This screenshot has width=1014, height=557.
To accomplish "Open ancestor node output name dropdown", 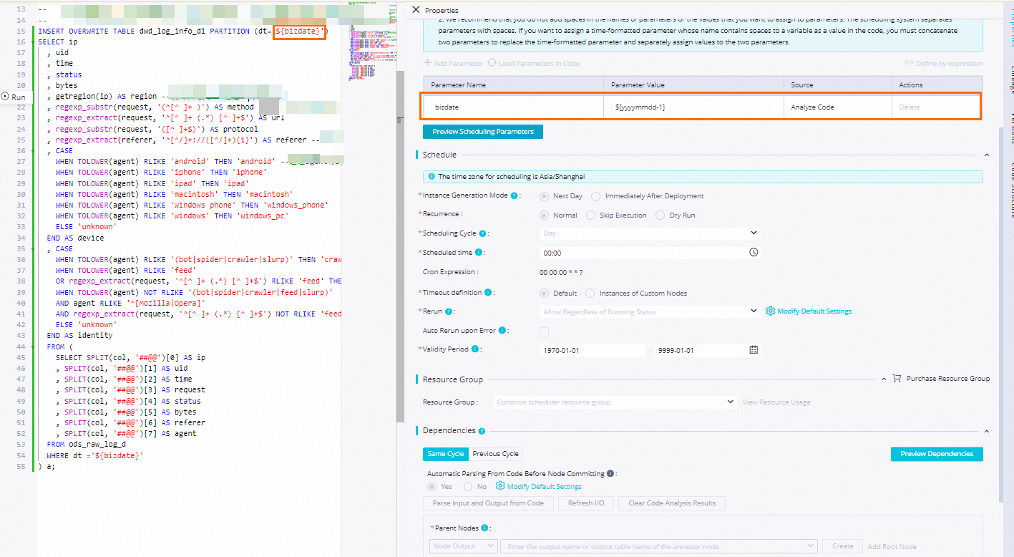I will [660, 546].
